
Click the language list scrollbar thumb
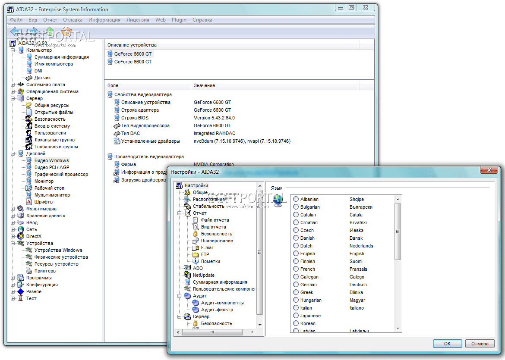[398, 231]
